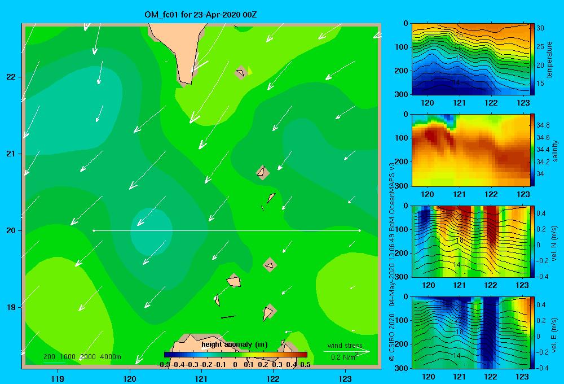This screenshot has width=564, height=384.
Task: Click the -0.5 tick on height anomaly colorbar
Action: point(164,365)
